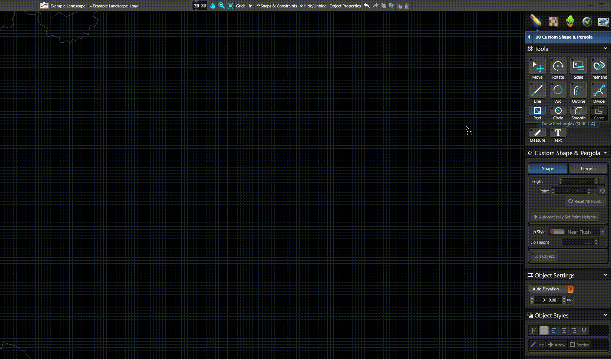Open the landscape photo stage icon
The height and width of the screenshot is (359, 611).
click(604, 22)
